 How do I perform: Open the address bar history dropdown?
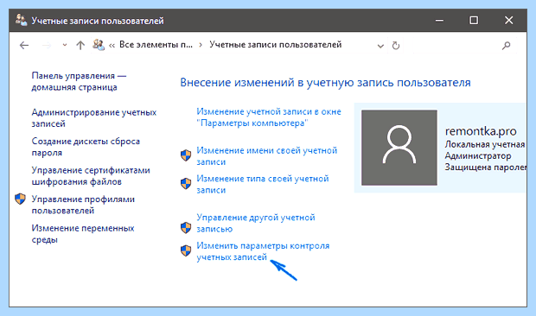pyautogui.click(x=380, y=46)
